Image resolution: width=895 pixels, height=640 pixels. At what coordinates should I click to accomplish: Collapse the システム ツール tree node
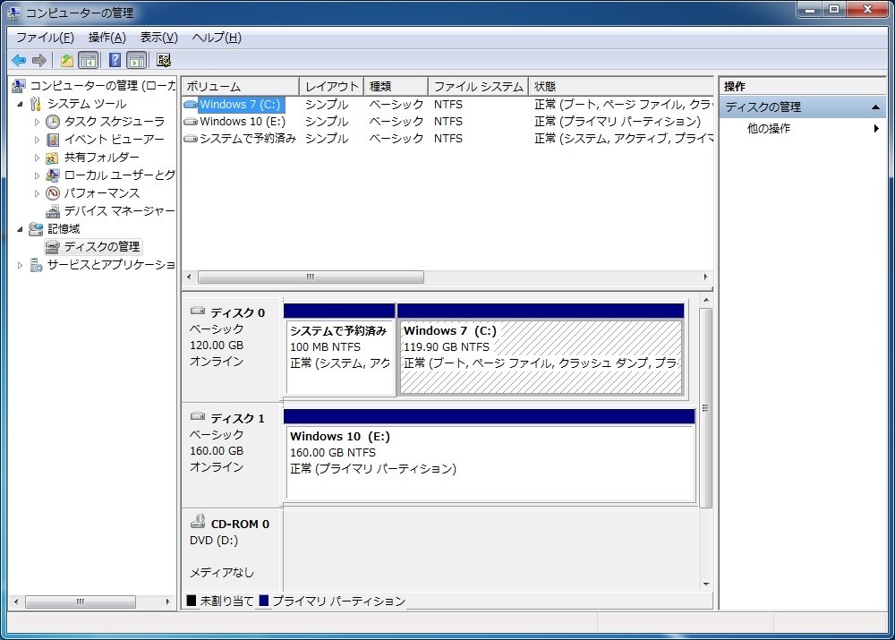(20, 104)
